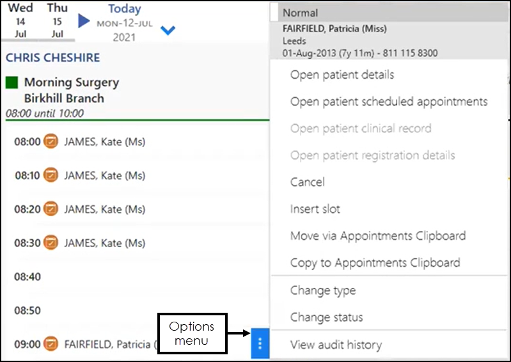511x362 pixels.
Task: Choose Copy to Appointments Clipboard
Action: [x=375, y=263]
